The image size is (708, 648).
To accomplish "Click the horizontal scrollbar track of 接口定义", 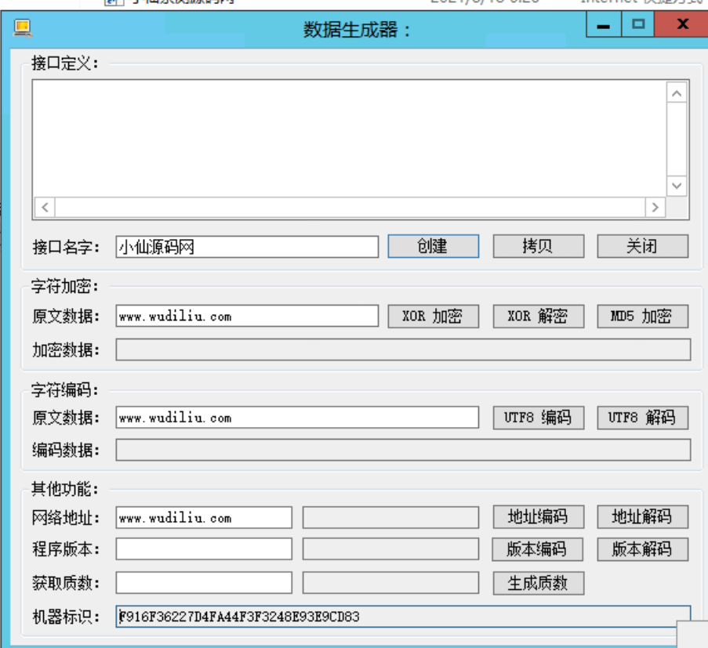I will tap(350, 207).
